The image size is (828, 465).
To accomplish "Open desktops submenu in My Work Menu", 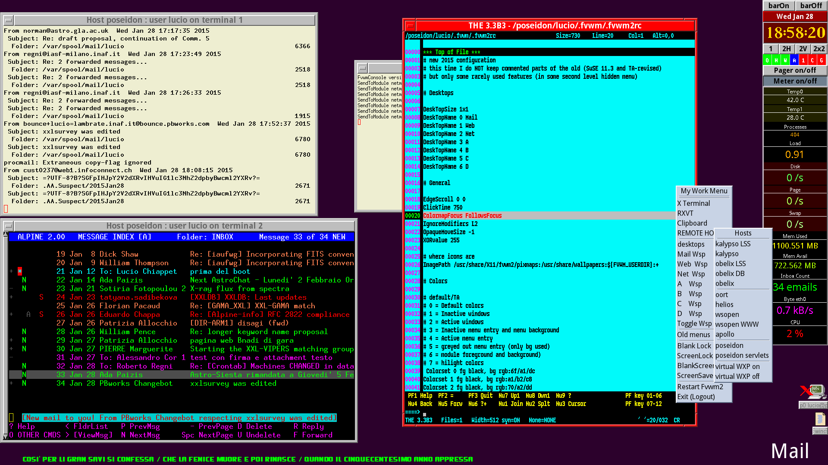I will click(x=695, y=244).
